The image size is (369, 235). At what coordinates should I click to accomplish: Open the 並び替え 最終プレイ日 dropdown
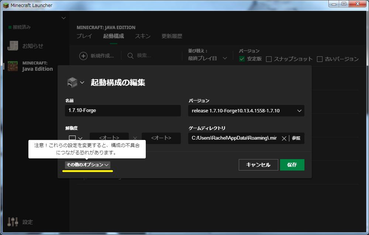coord(207,58)
